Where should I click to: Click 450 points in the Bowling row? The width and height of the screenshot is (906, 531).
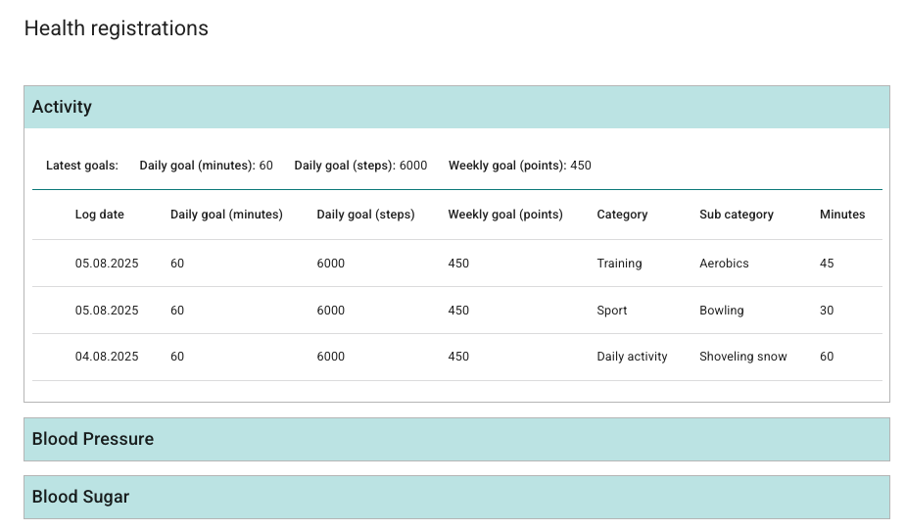pos(458,311)
